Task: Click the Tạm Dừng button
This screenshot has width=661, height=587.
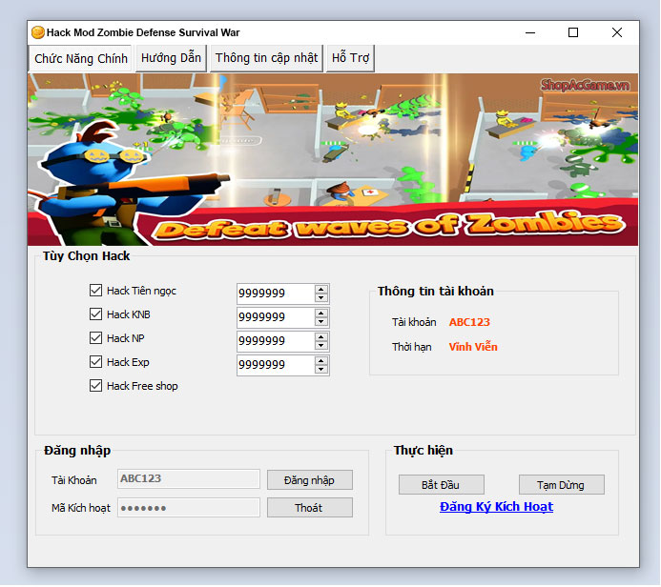Action: tap(562, 485)
